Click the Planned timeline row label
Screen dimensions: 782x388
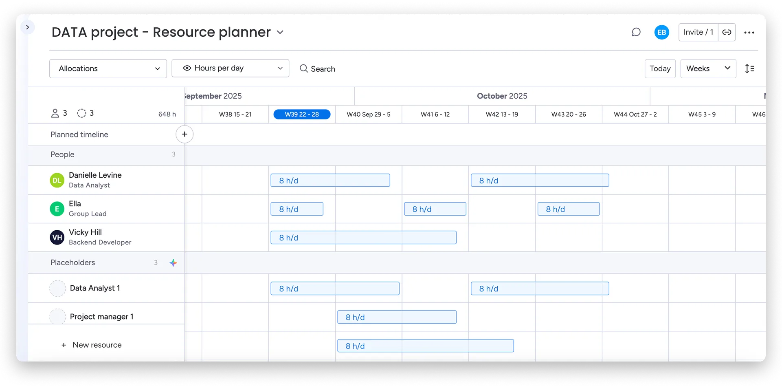coord(79,134)
